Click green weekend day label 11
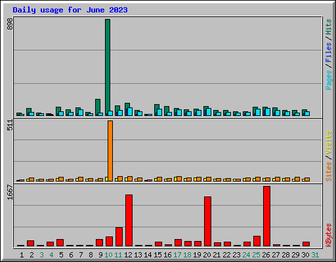Viewport: 336px width, 262px height. [118, 255]
